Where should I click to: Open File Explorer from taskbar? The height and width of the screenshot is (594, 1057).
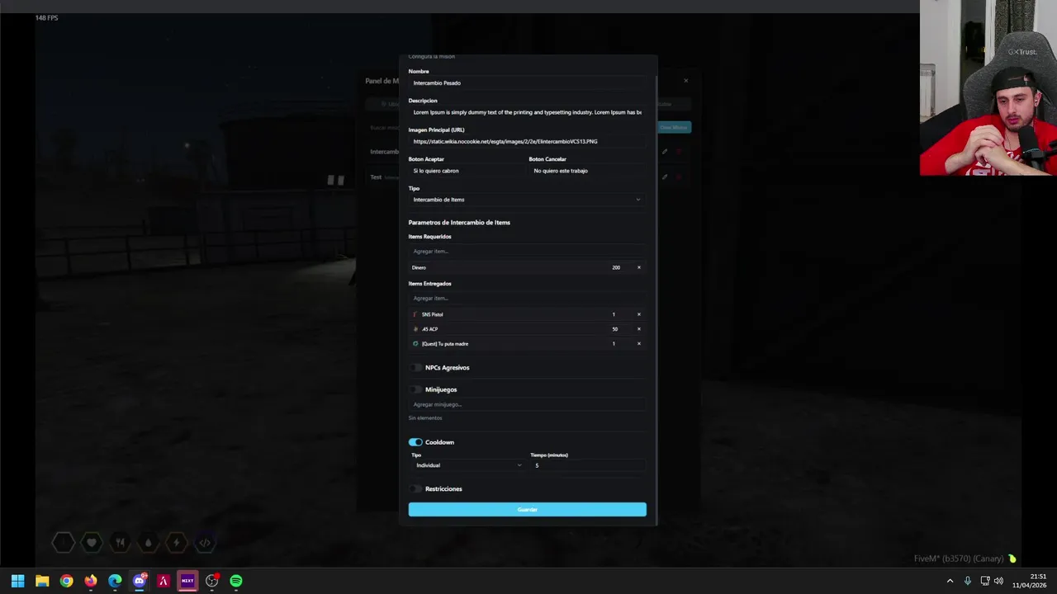(x=42, y=581)
